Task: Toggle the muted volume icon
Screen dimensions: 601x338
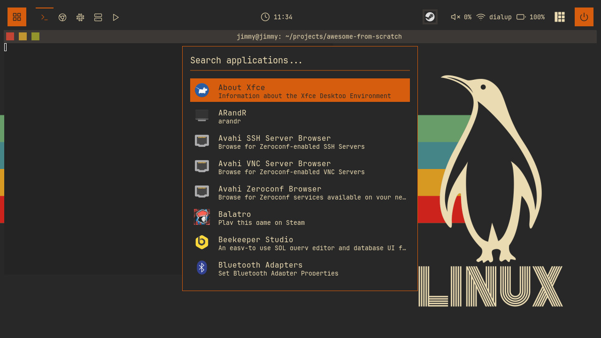Action: [455, 17]
